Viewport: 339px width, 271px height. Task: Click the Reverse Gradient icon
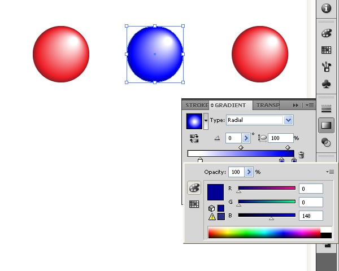(194, 138)
